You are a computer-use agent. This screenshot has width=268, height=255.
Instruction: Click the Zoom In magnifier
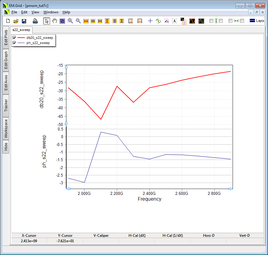[70, 21]
